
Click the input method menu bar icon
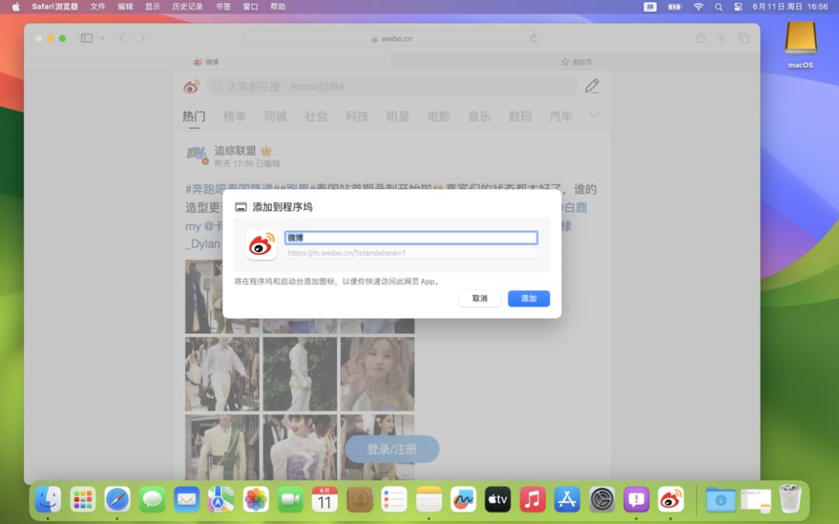pos(650,6)
